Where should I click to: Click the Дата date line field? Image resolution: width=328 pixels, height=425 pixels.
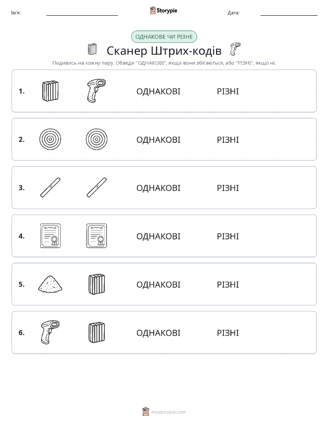[289, 13]
